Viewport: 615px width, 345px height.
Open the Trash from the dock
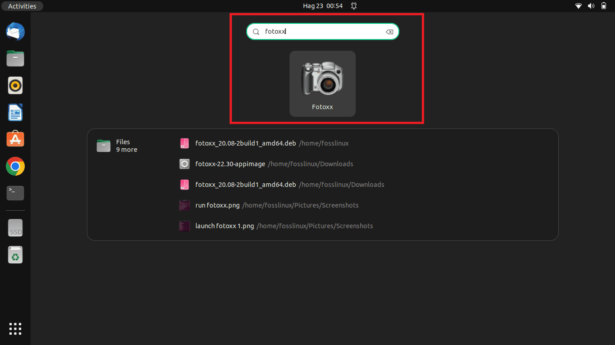tap(15, 255)
